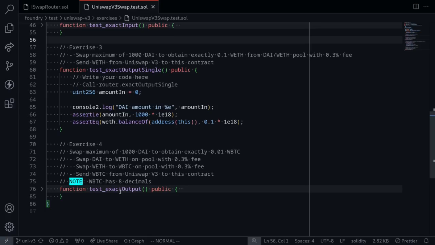Change indentation via Spaces: 4
This screenshot has width=435, height=245.
304,241
